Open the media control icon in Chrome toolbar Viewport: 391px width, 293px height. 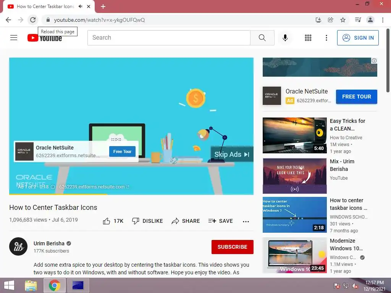(358, 20)
